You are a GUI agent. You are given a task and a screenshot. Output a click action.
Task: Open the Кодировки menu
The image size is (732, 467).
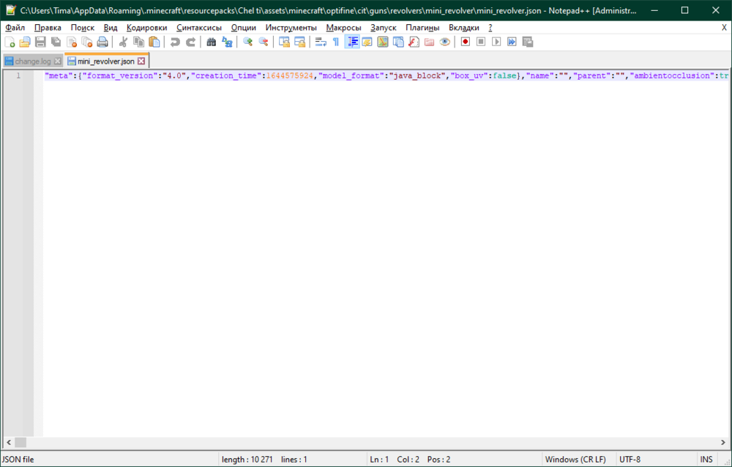click(x=146, y=28)
